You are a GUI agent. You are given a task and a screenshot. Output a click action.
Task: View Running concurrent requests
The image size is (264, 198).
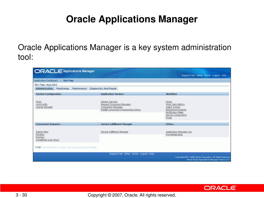coord(40,137)
